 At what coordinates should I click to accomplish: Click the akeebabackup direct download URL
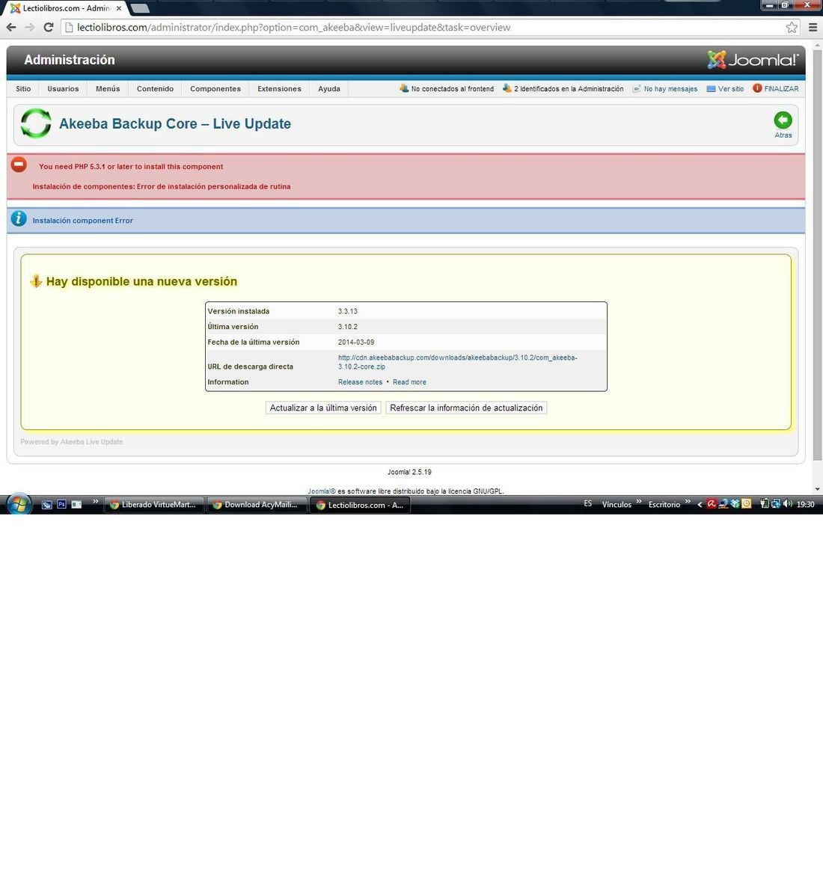pyautogui.click(x=457, y=362)
